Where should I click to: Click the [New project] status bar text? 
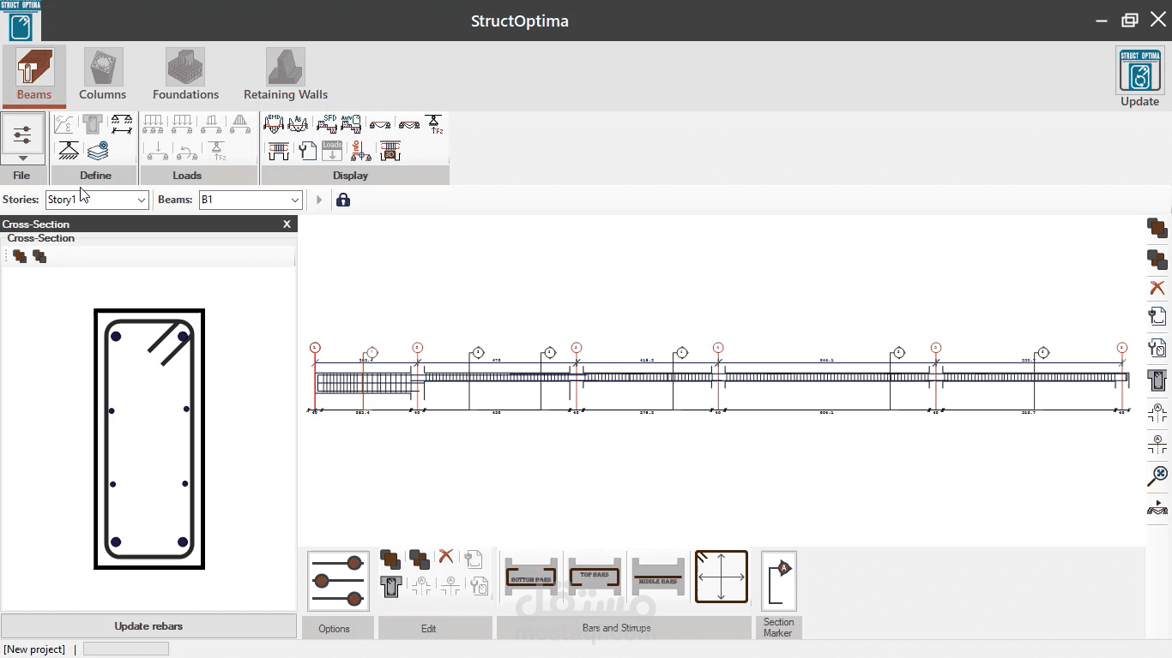pyautogui.click(x=35, y=649)
